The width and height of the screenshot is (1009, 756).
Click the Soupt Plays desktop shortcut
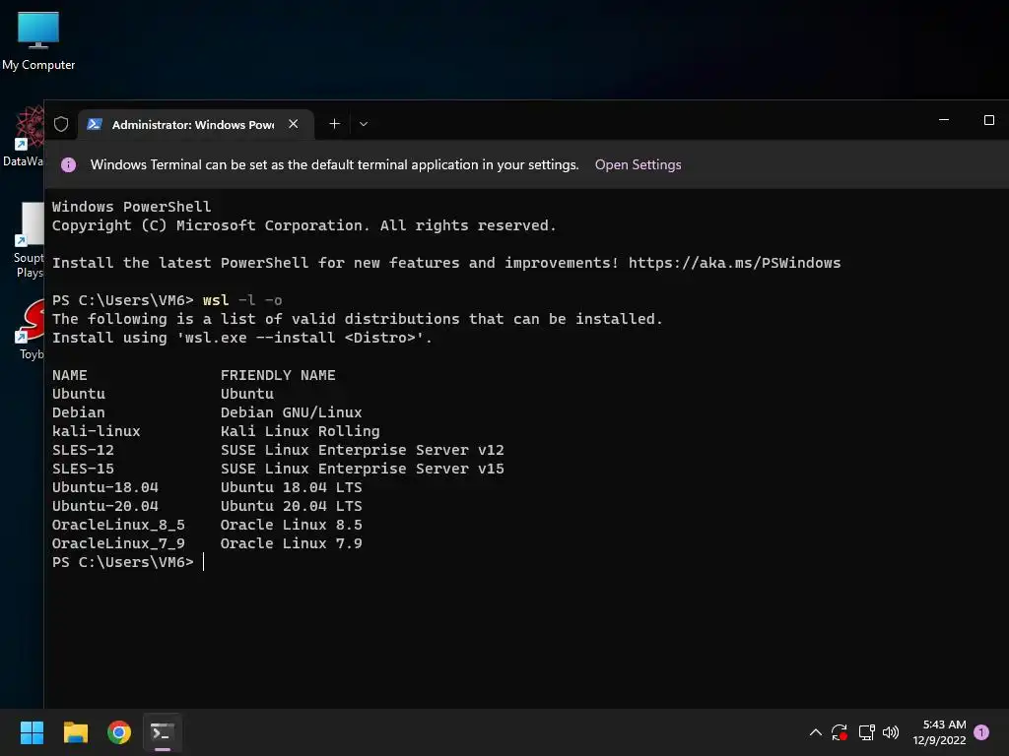coord(29,239)
